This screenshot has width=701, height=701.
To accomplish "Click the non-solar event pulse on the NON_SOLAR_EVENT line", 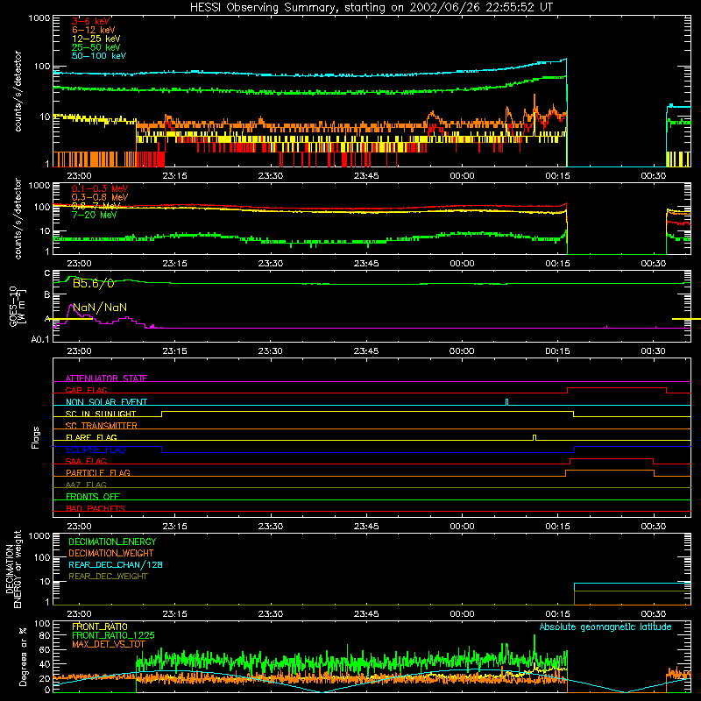I will 506,402.
